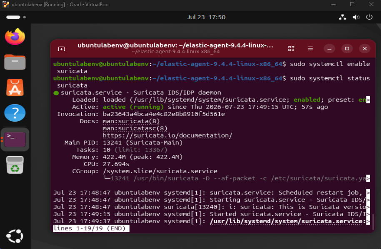
Task: Open the Files manager in the dock
Action: (x=15, y=62)
